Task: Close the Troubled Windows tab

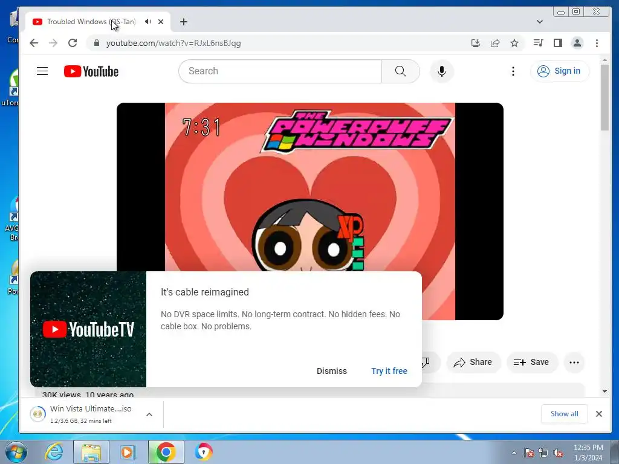Action: coord(161,22)
